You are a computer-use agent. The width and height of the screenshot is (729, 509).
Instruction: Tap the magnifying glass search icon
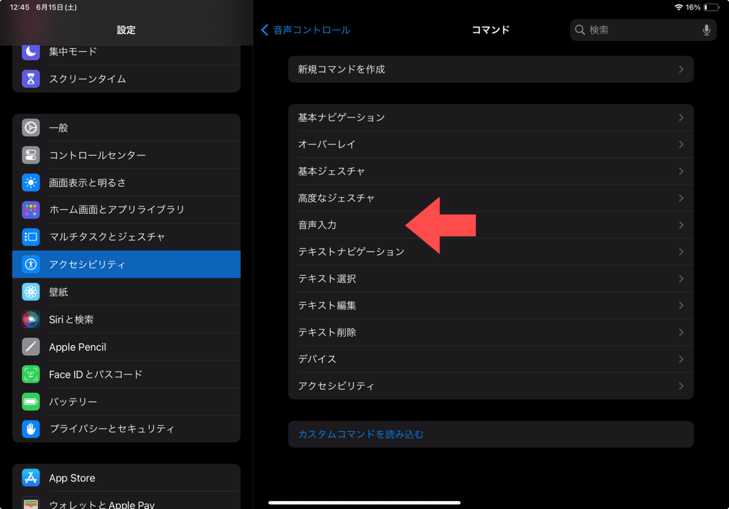pyautogui.click(x=580, y=30)
